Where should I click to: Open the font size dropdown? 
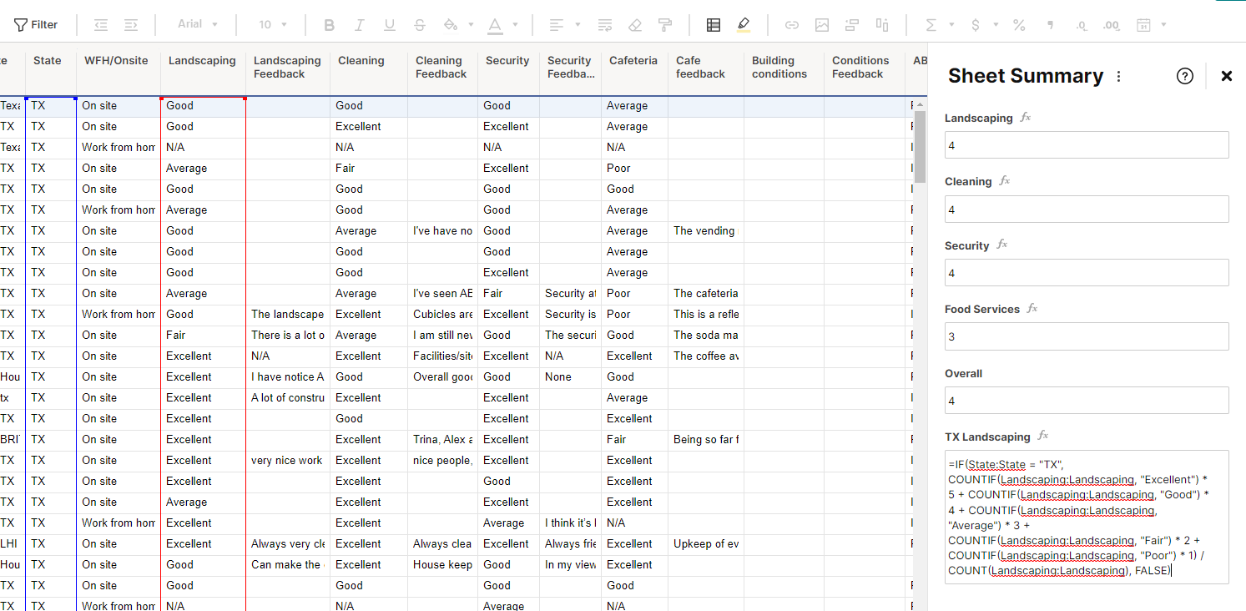[272, 24]
